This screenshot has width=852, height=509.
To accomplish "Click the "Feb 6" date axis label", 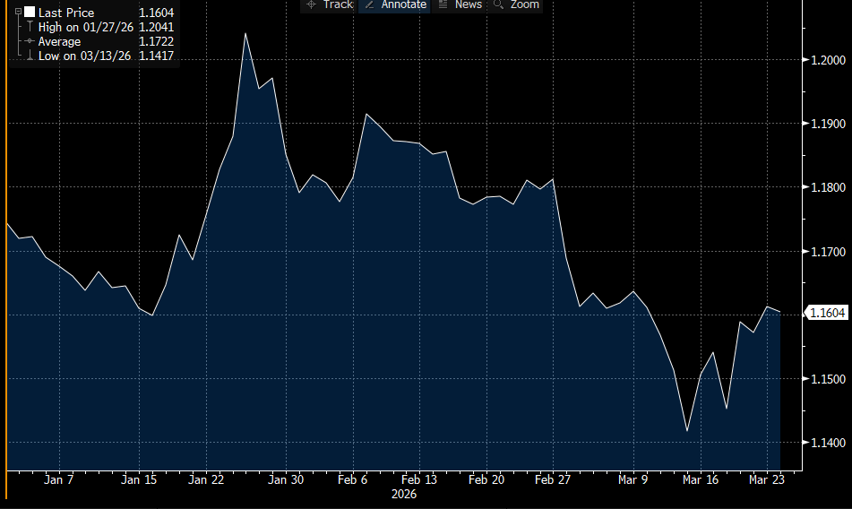I will [353, 479].
